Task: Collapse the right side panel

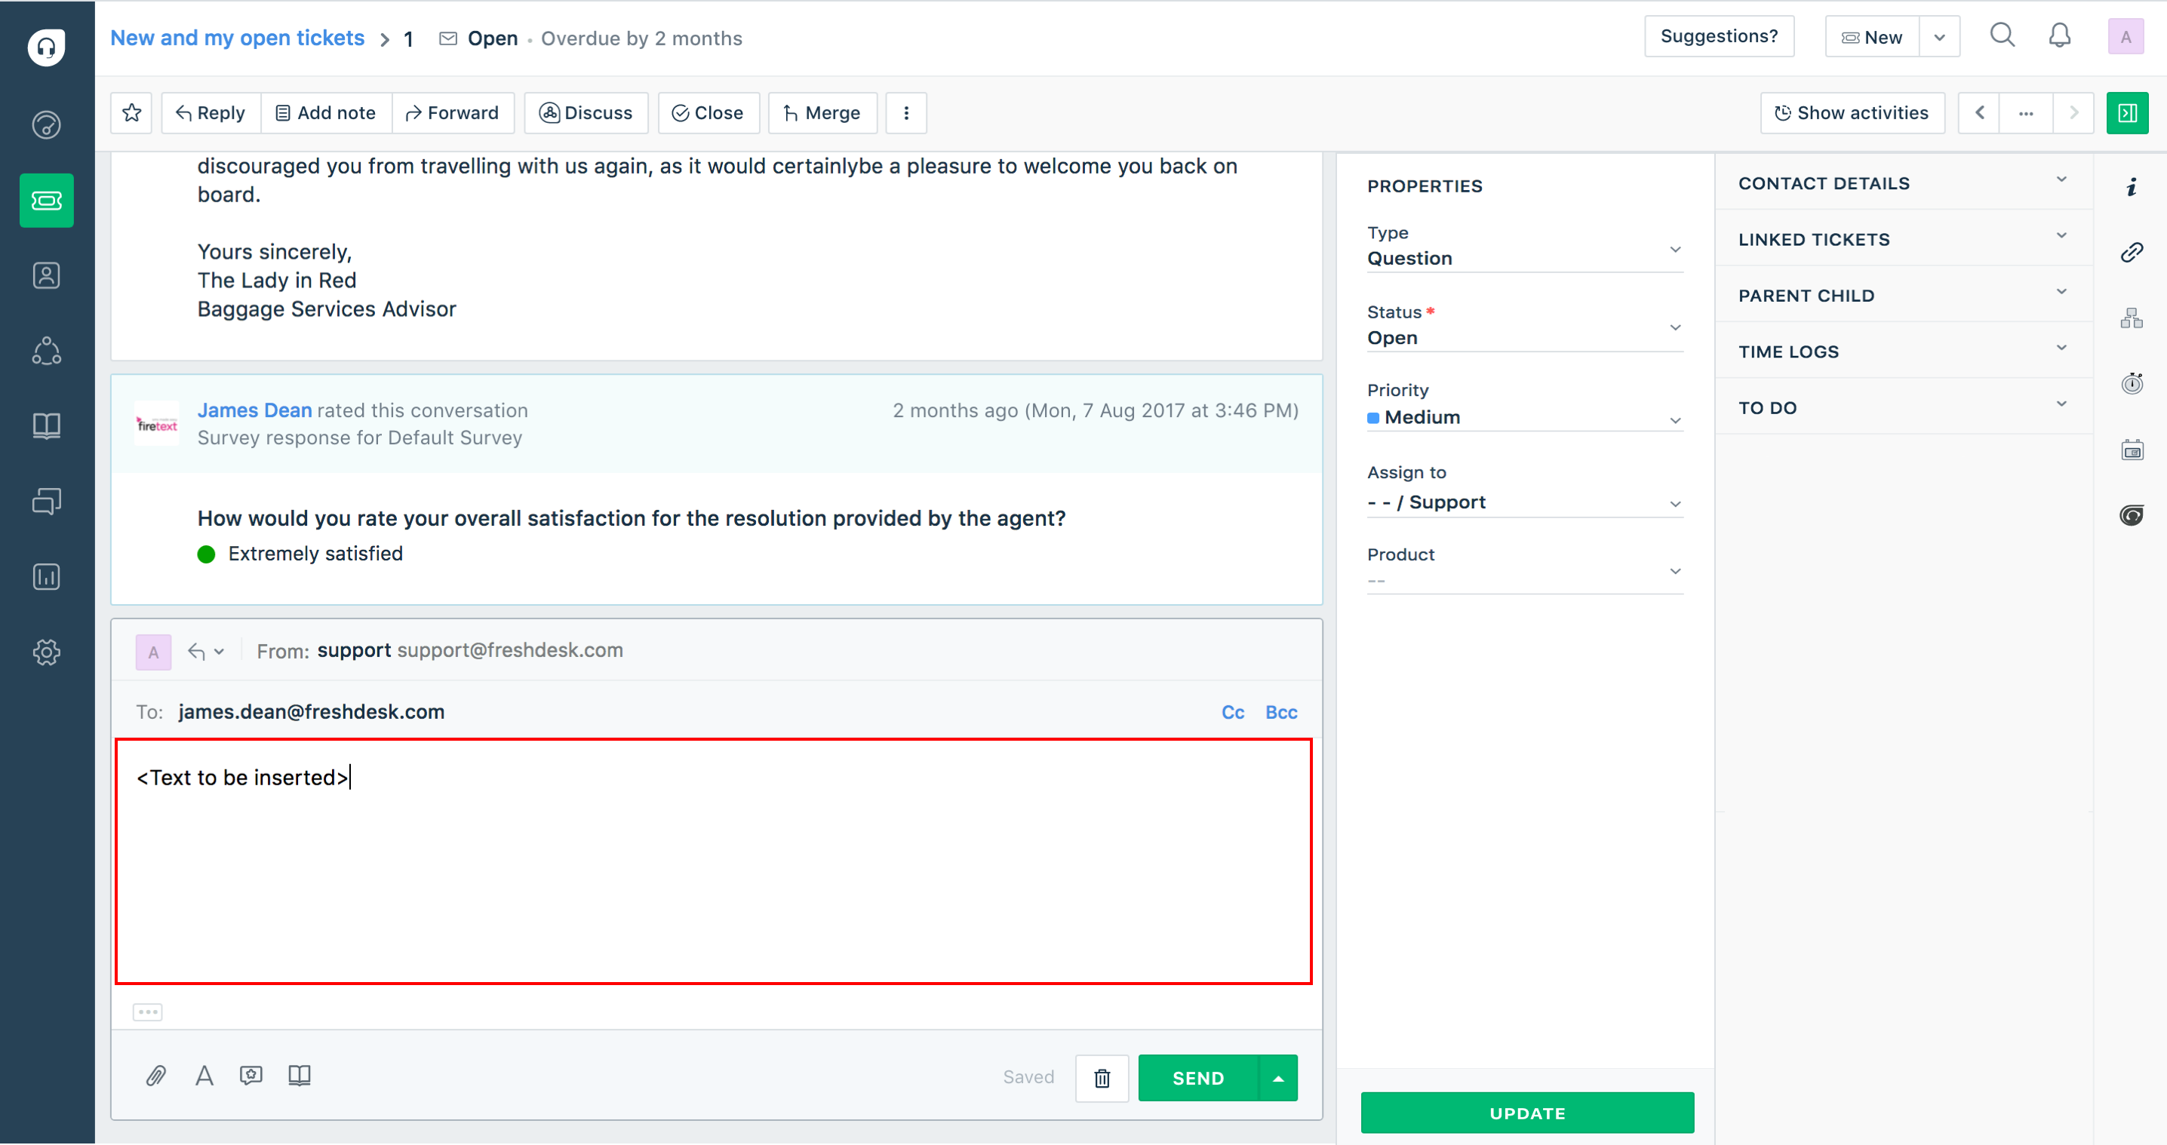Action: pyautogui.click(x=2128, y=112)
